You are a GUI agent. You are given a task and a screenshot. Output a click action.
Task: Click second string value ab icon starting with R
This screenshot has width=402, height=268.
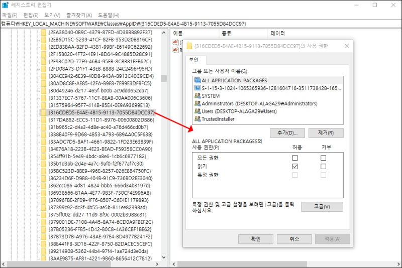coord(175,50)
